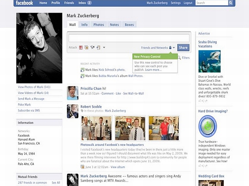Open the Scuba Diving Vacations ad title
This screenshot has width=249, height=186.
(207, 44)
